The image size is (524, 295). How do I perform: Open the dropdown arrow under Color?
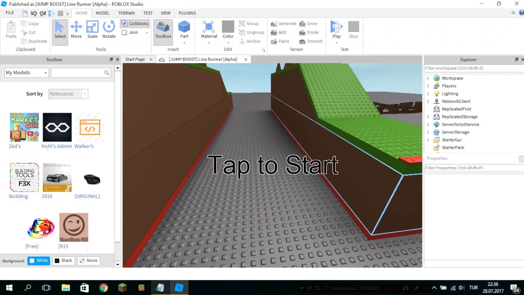[228, 43]
